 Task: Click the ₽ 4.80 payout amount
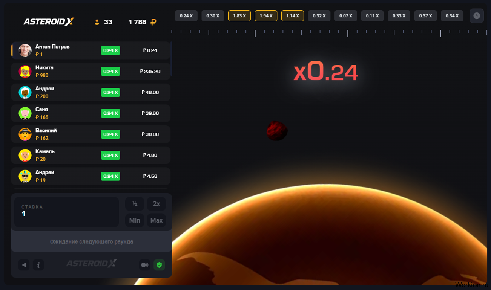point(150,155)
